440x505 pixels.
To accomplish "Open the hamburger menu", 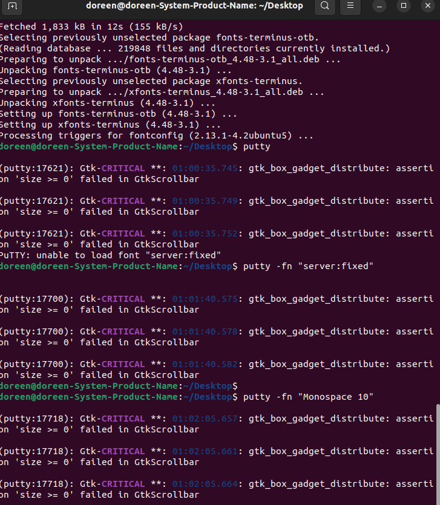I will click(x=349, y=7).
